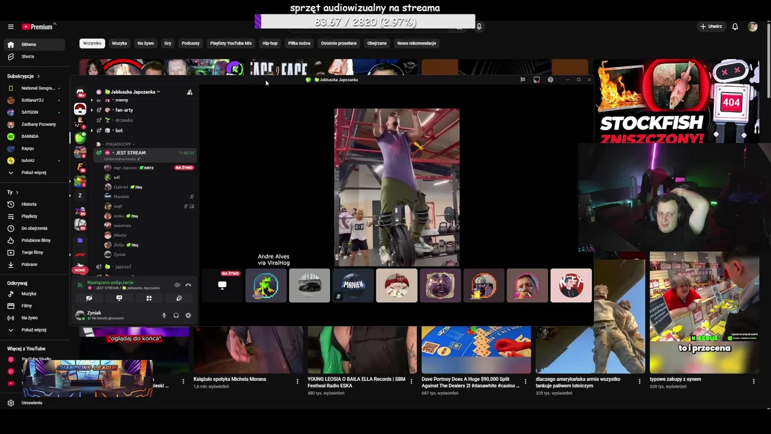Open Do obejrzenia watch-later list

pyautogui.click(x=34, y=228)
